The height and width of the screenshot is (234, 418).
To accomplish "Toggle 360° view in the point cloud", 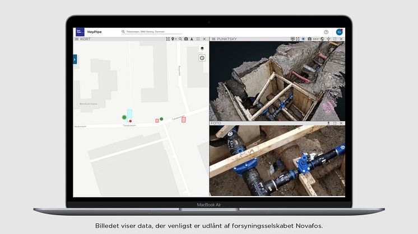I will (315, 39).
